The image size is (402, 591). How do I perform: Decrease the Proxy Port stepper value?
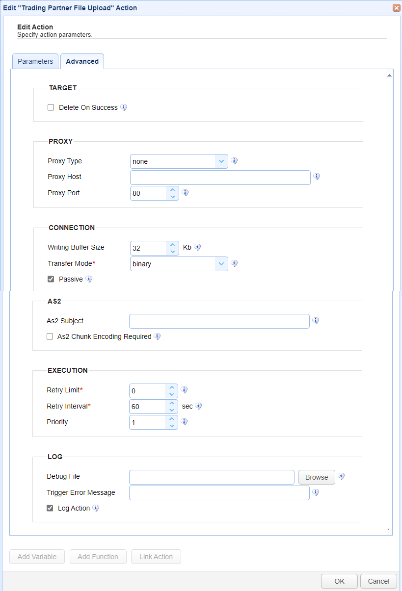[172, 197]
